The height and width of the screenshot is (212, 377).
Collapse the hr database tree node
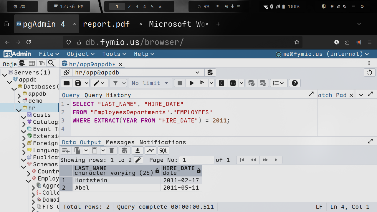[x=19, y=110]
